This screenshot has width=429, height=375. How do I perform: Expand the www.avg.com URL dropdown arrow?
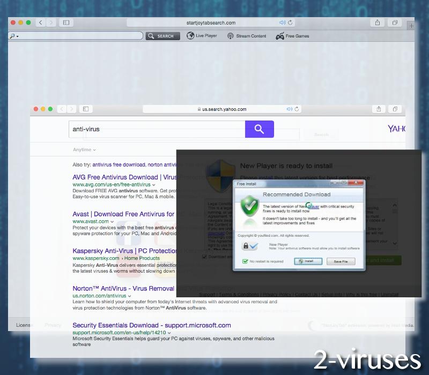point(154,185)
